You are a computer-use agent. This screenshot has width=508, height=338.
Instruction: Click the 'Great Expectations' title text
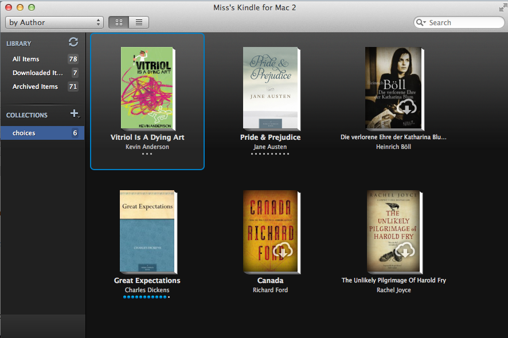pos(147,281)
